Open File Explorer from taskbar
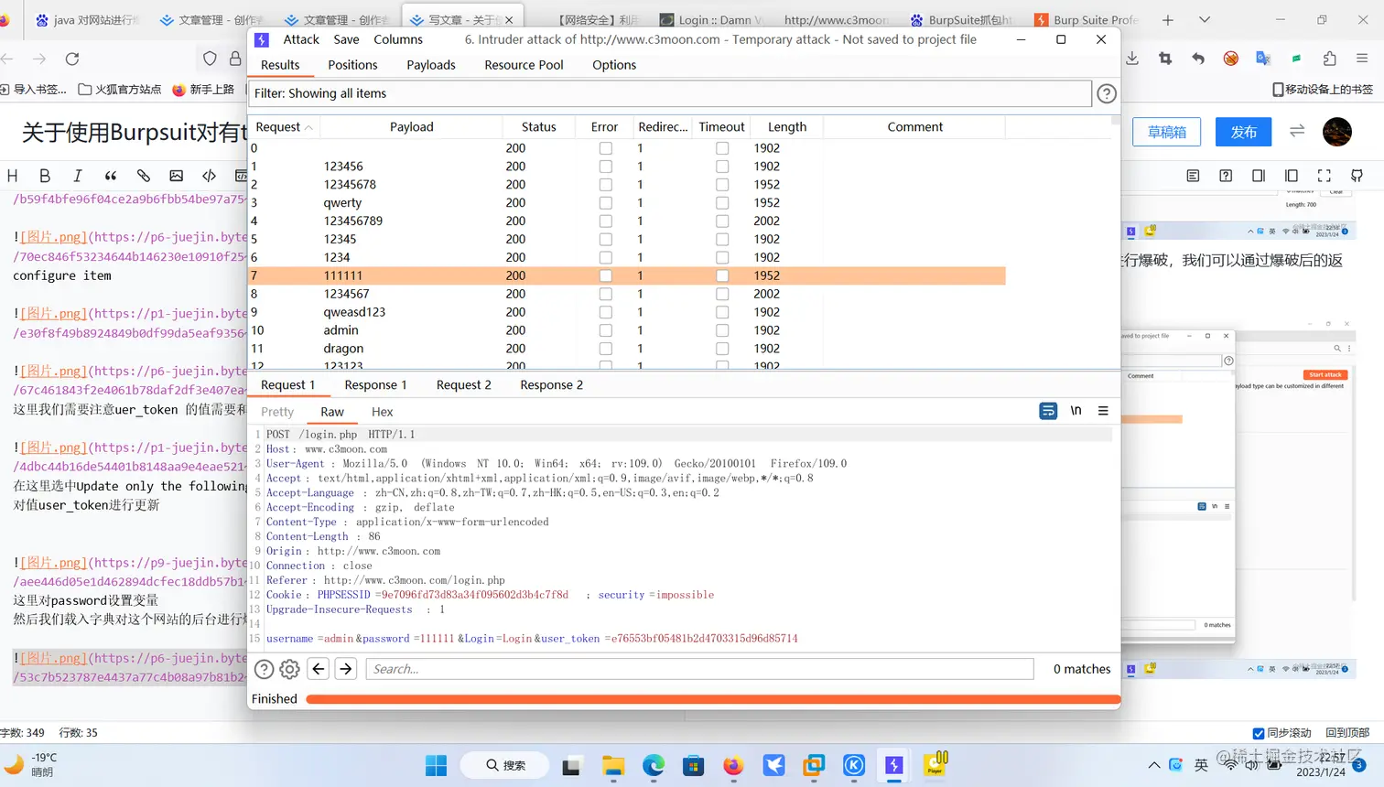Viewport: 1384px width, 787px height. click(612, 765)
